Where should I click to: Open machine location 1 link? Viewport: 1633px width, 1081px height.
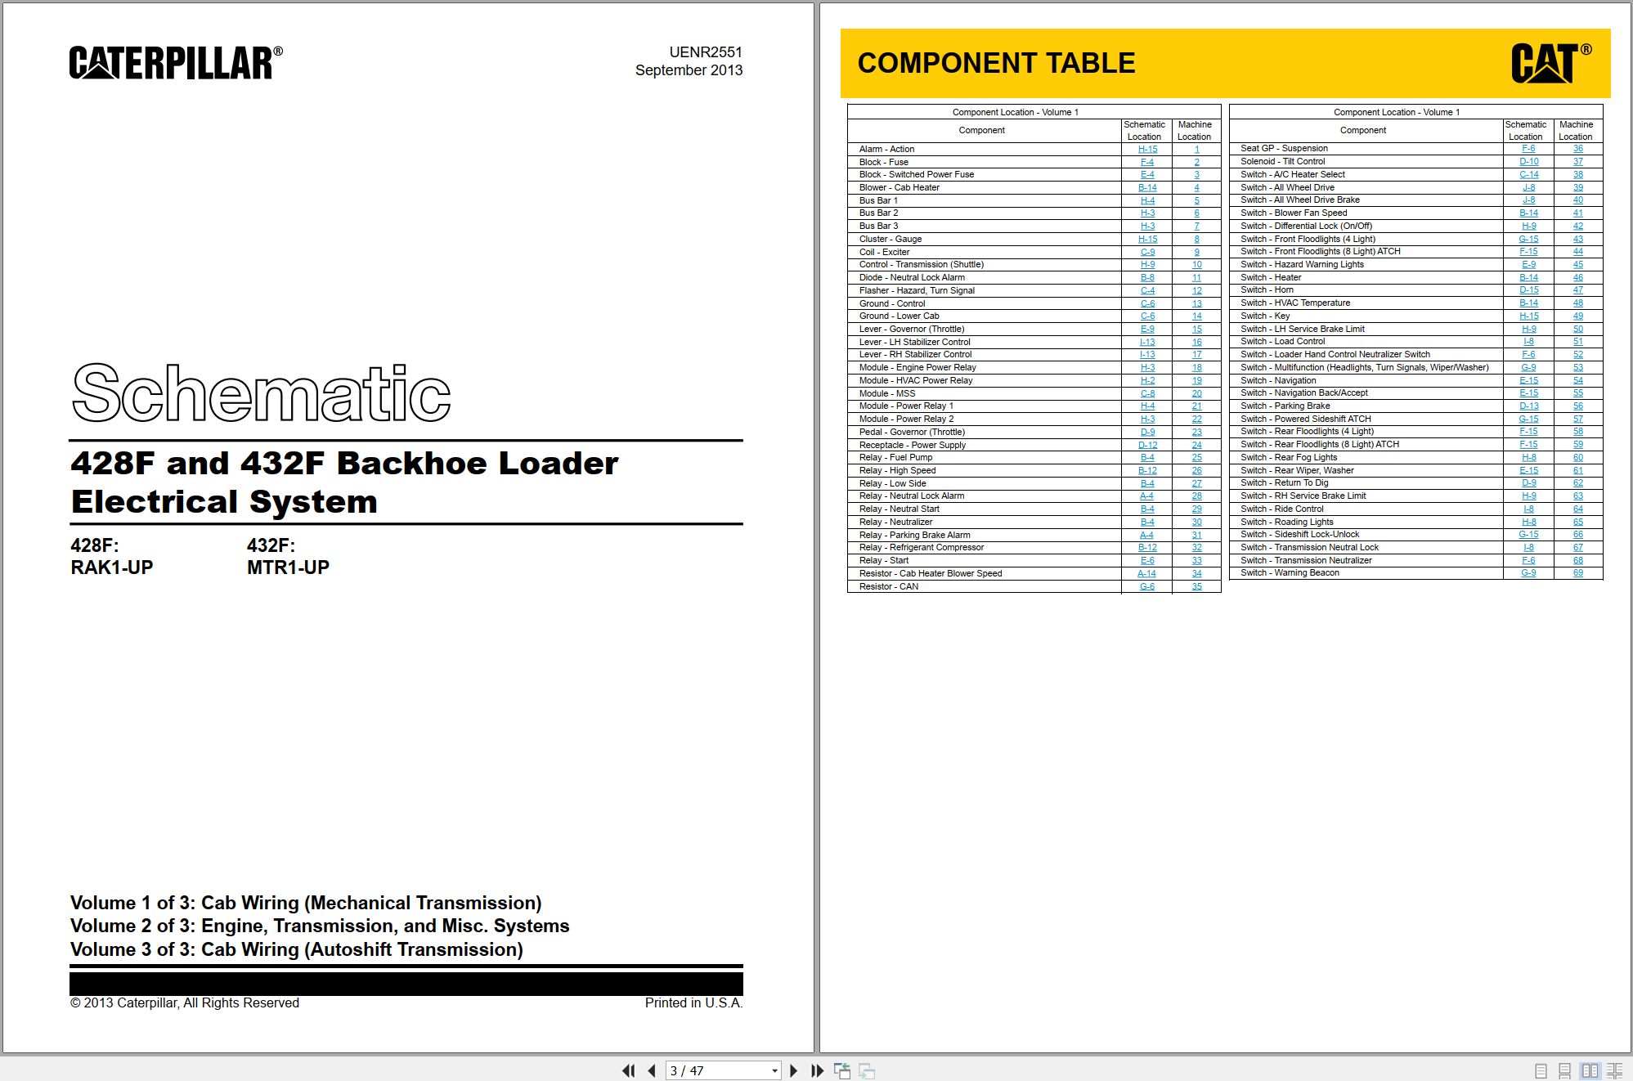[x=1196, y=149]
